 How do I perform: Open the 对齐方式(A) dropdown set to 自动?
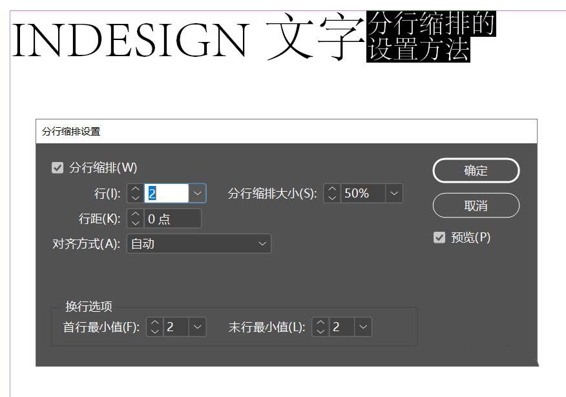(x=199, y=244)
